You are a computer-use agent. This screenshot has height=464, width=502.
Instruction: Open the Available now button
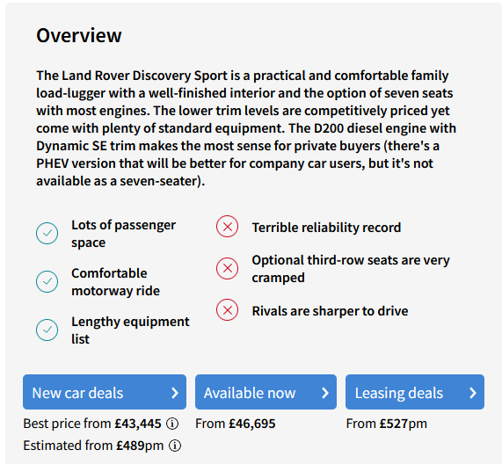[x=266, y=392]
